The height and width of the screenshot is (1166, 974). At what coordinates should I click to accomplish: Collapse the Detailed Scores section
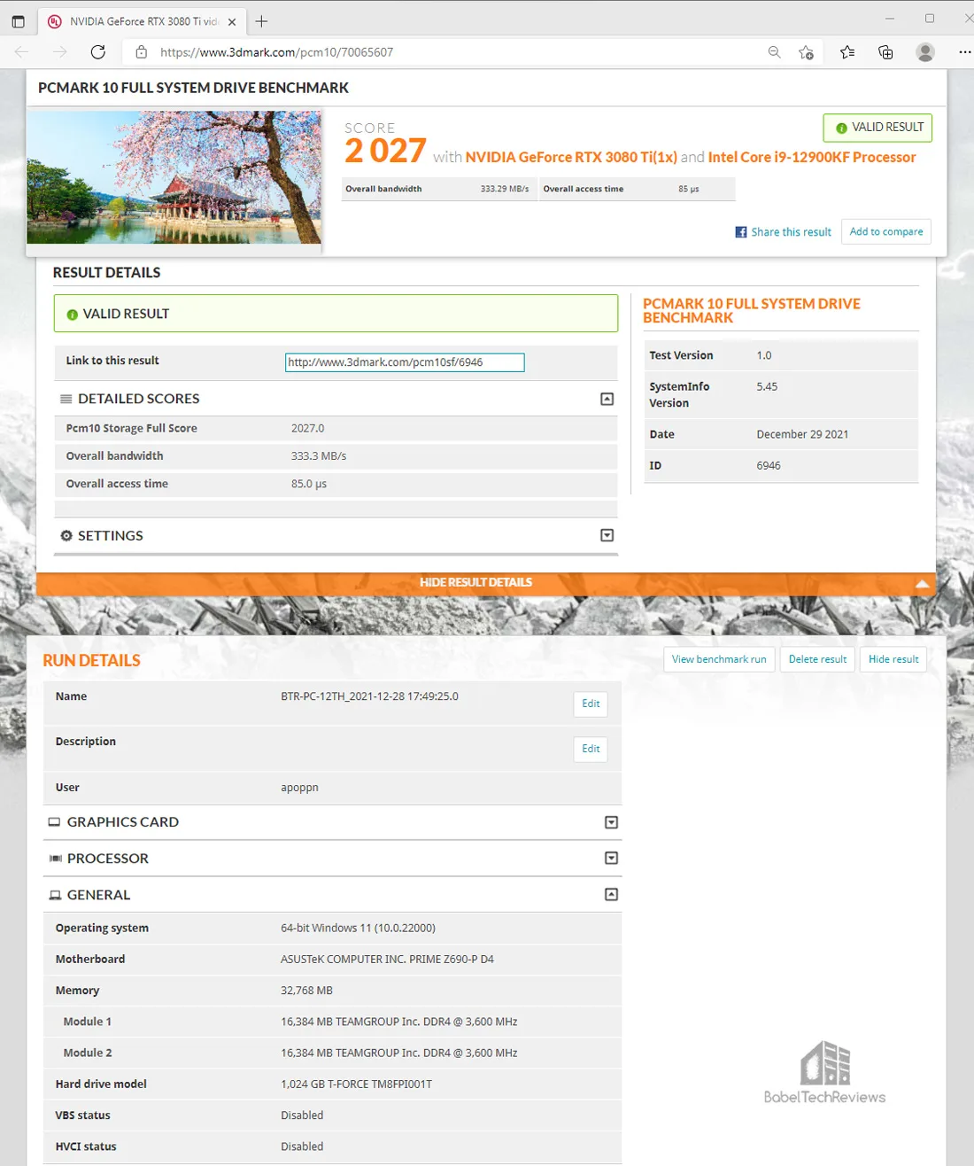tap(607, 399)
